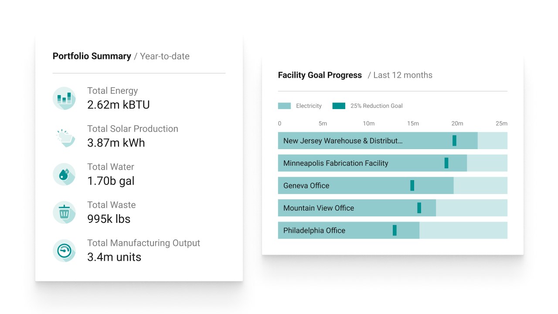Change the Last 12 months period selector
The height and width of the screenshot is (314, 558).
402,75
